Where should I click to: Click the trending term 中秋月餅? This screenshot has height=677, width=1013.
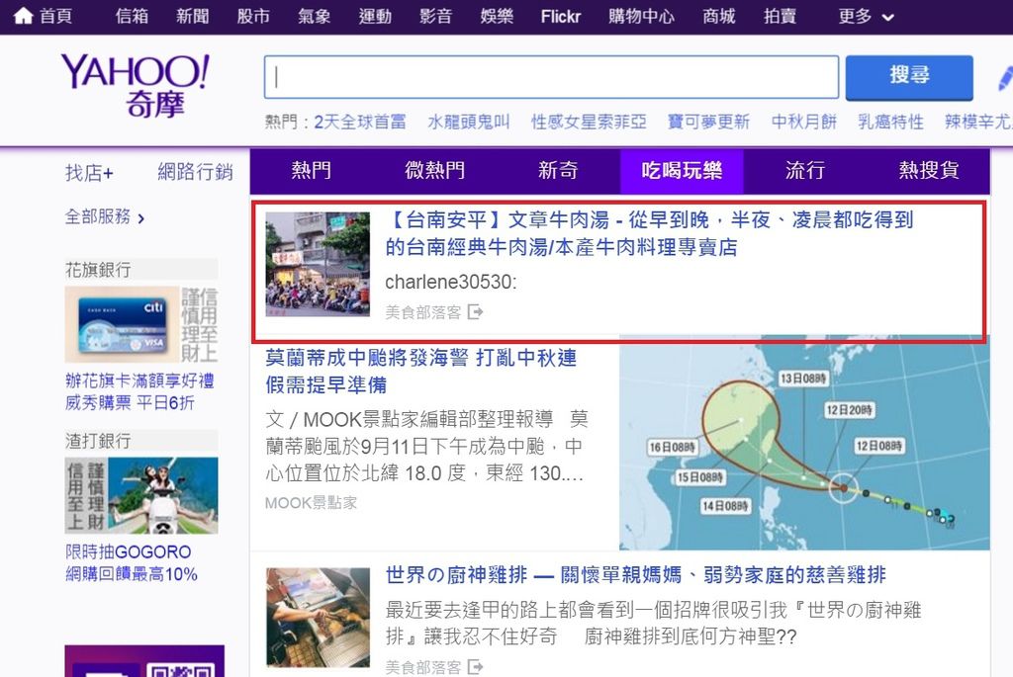coord(803,122)
